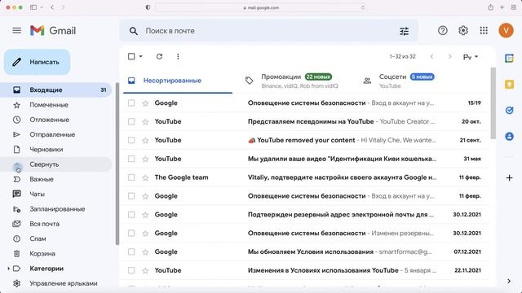Refresh the inbox list
Image resolution: width=522 pixels, height=293 pixels.
pos(160,56)
